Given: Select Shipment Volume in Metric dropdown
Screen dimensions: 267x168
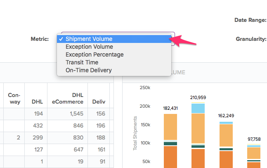Looking at the screenshot, I should pos(114,39).
